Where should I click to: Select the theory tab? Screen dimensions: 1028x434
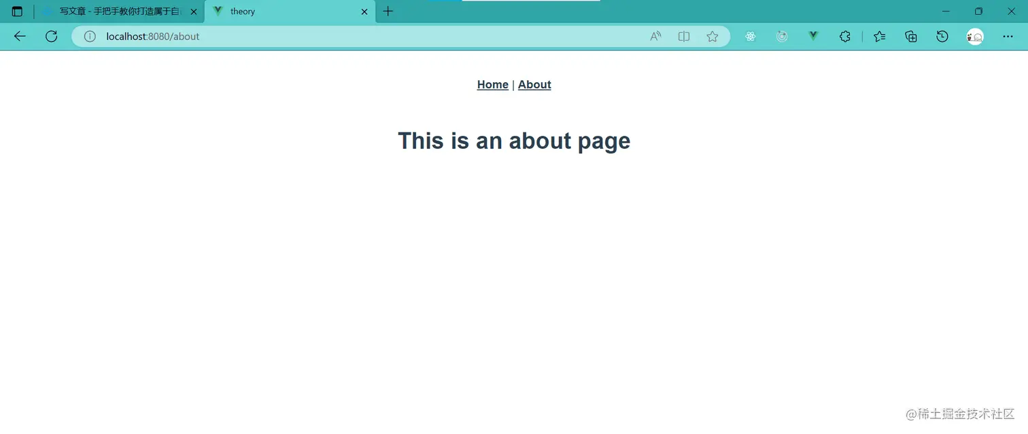(286, 11)
